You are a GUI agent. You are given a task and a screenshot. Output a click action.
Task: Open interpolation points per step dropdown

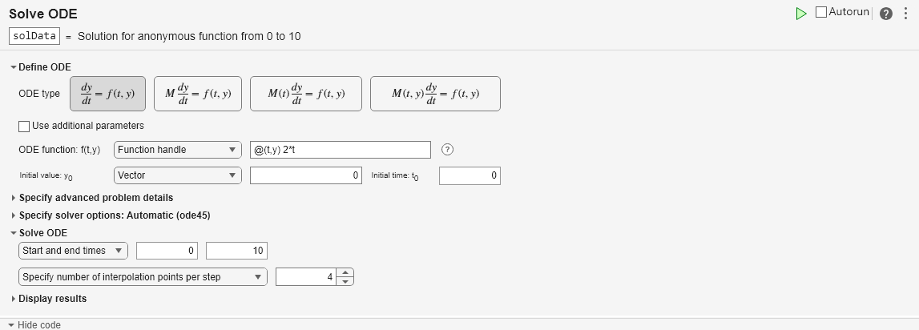coord(143,277)
